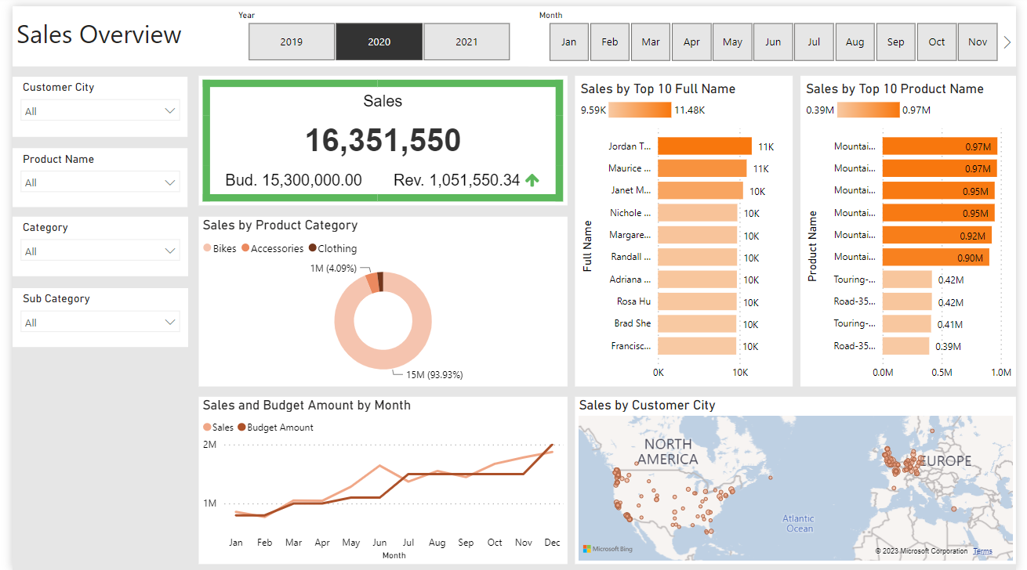Filter by the Nov month button

tap(978, 42)
